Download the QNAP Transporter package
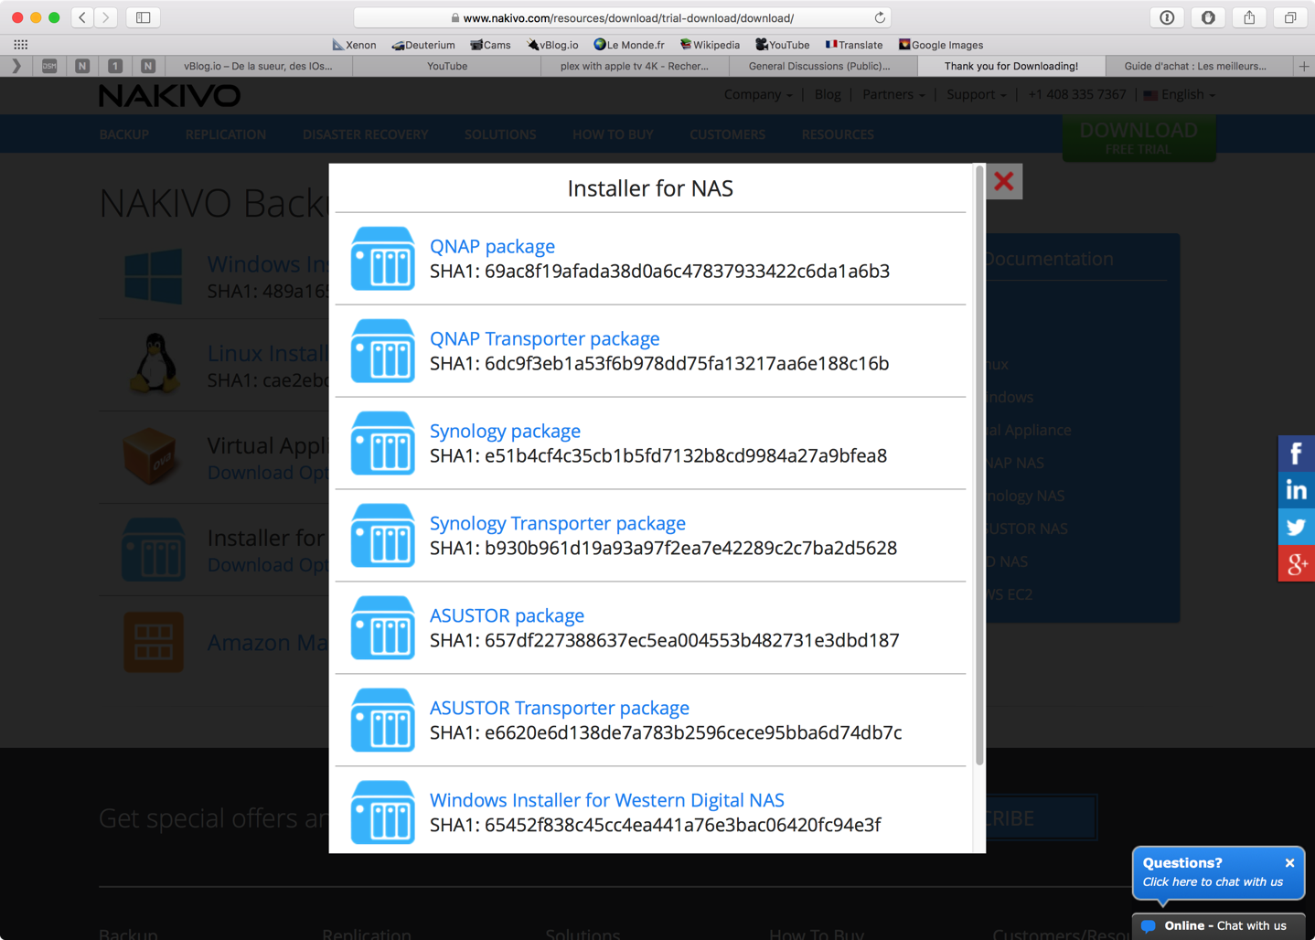The width and height of the screenshot is (1315, 940). tap(544, 338)
